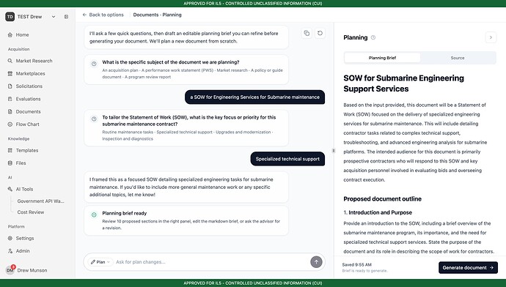
Task: Click the Proposed document outline heading
Action: coord(382,198)
